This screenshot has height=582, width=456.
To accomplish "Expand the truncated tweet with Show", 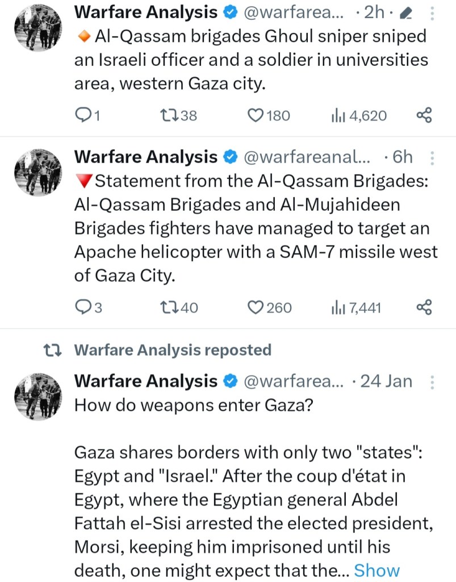I will click(x=376, y=570).
